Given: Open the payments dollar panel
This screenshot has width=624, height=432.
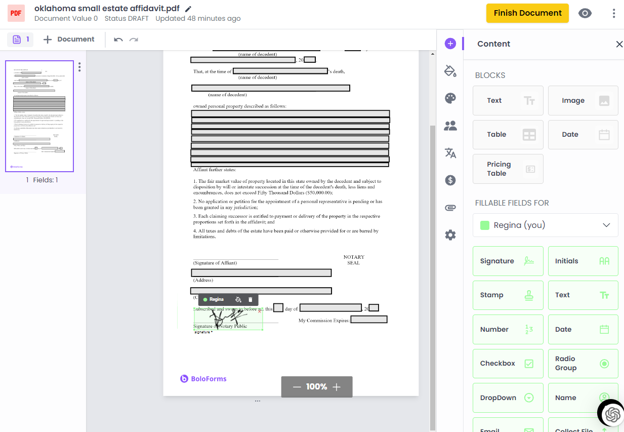Looking at the screenshot, I should click(450, 180).
